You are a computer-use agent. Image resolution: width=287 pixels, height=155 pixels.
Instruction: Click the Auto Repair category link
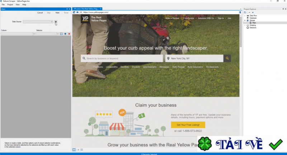178,67
